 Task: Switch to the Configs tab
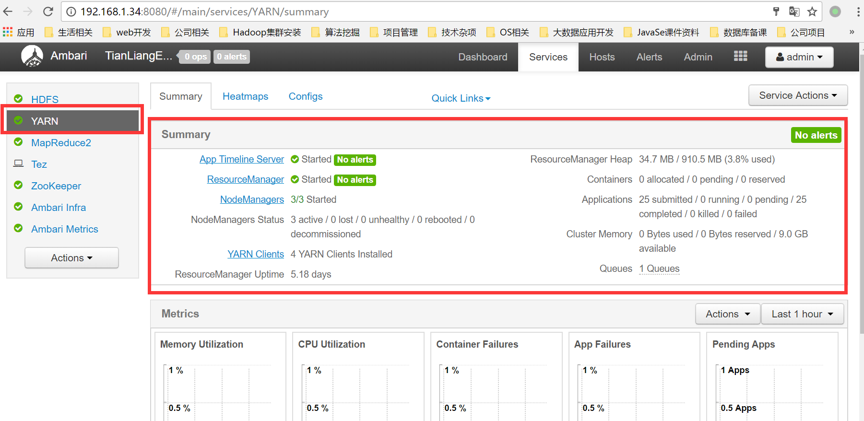(x=306, y=96)
